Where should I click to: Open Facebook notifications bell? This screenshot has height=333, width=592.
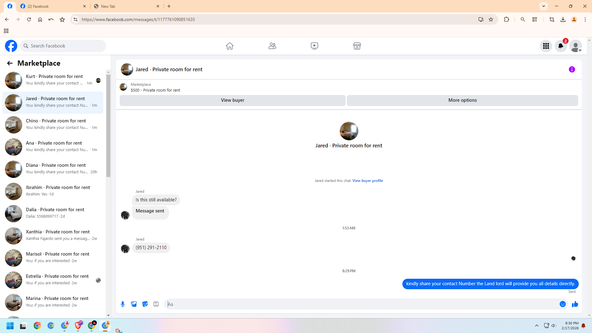(x=561, y=46)
